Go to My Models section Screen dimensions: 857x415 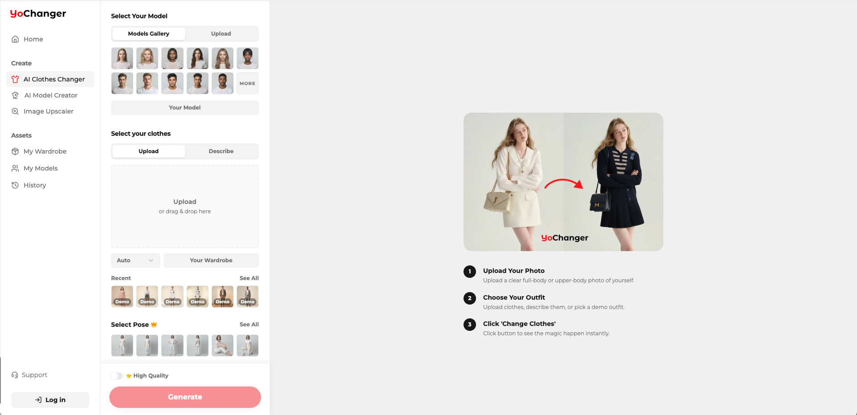(40, 168)
